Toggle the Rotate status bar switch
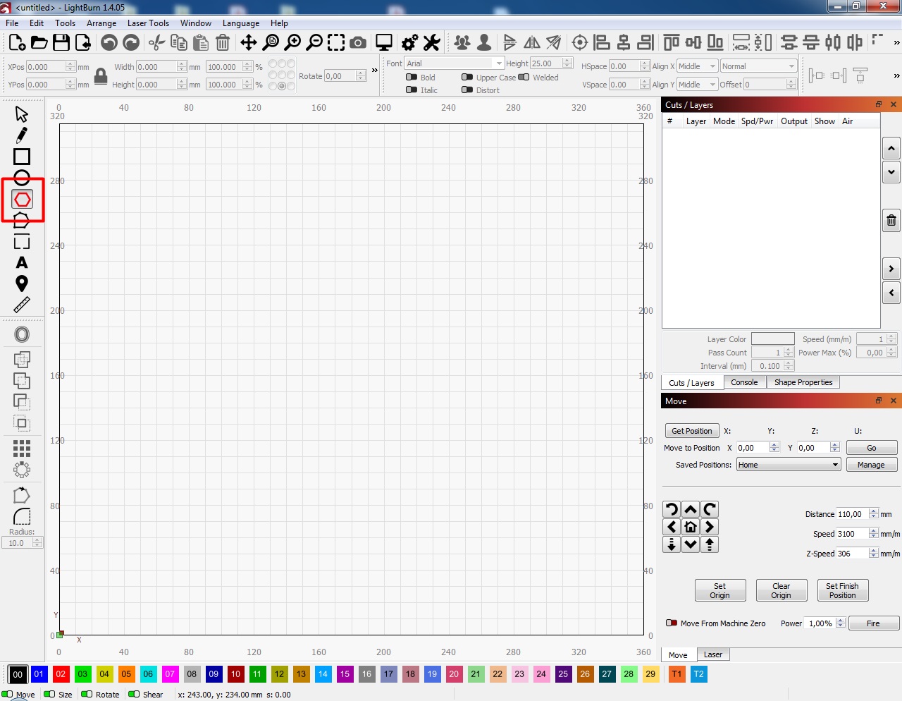The image size is (902, 701). [x=87, y=695]
